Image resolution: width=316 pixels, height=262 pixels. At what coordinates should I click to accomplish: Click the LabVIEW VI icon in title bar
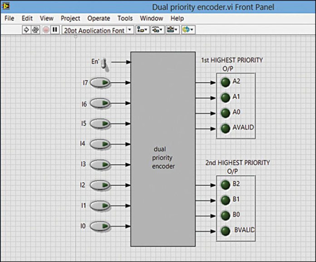click(6, 6)
